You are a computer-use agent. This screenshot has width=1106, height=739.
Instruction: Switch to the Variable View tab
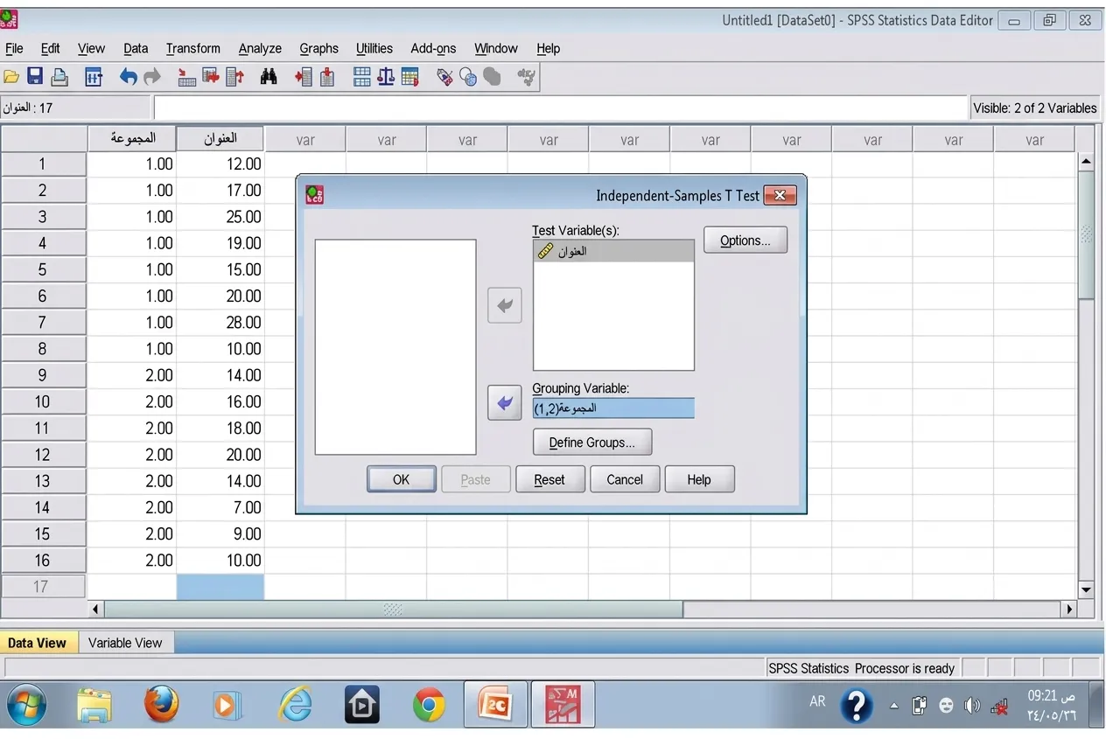(125, 643)
